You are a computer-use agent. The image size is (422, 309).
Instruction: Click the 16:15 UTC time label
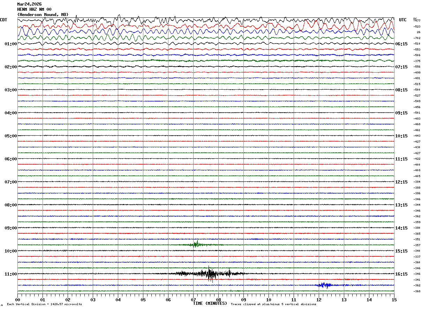(401, 274)
